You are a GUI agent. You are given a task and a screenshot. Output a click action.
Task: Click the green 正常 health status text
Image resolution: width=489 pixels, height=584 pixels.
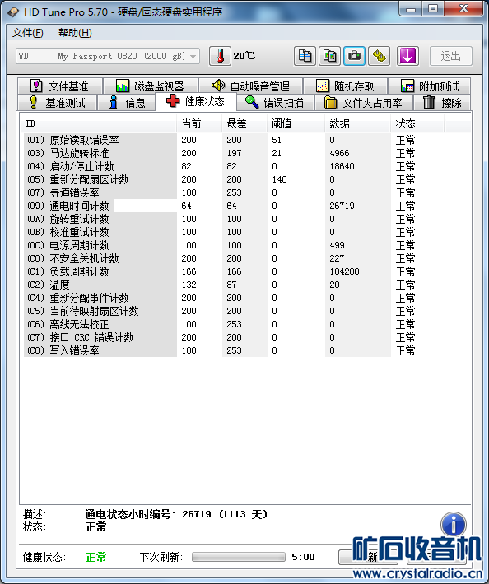coord(96,557)
